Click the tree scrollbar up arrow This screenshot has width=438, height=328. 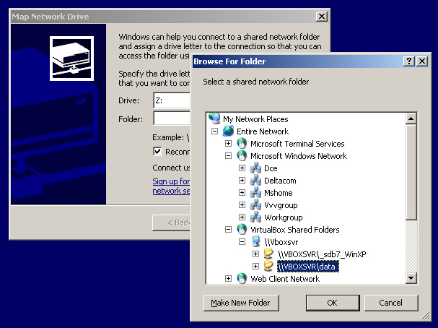tap(411, 118)
